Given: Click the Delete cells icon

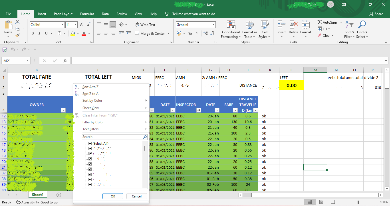Looking at the screenshot, I should [x=293, y=25].
